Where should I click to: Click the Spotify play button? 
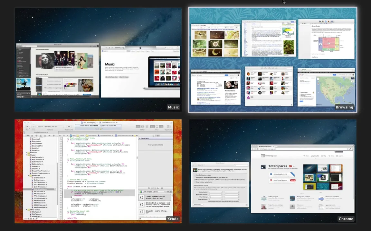click(20, 97)
